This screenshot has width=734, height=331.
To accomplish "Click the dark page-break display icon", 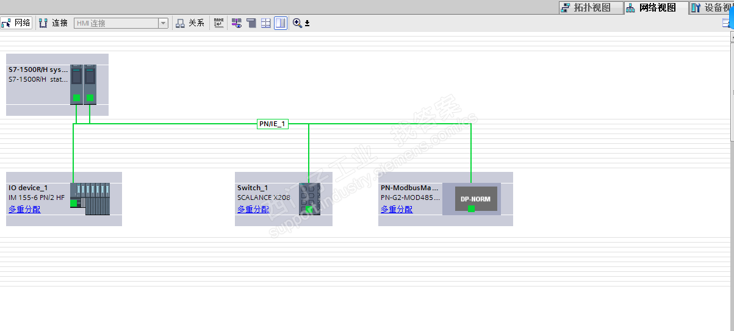I will (x=251, y=23).
